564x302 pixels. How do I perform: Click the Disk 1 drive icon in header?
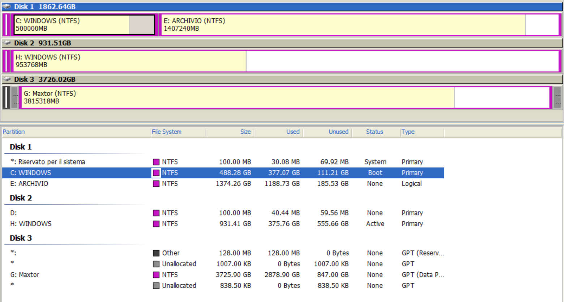(x=7, y=7)
